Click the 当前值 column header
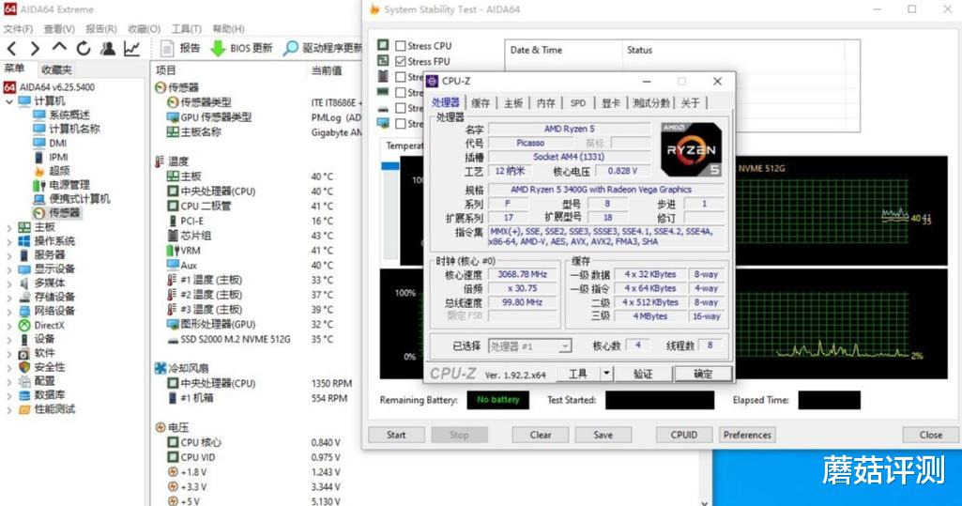The image size is (962, 506). click(327, 70)
